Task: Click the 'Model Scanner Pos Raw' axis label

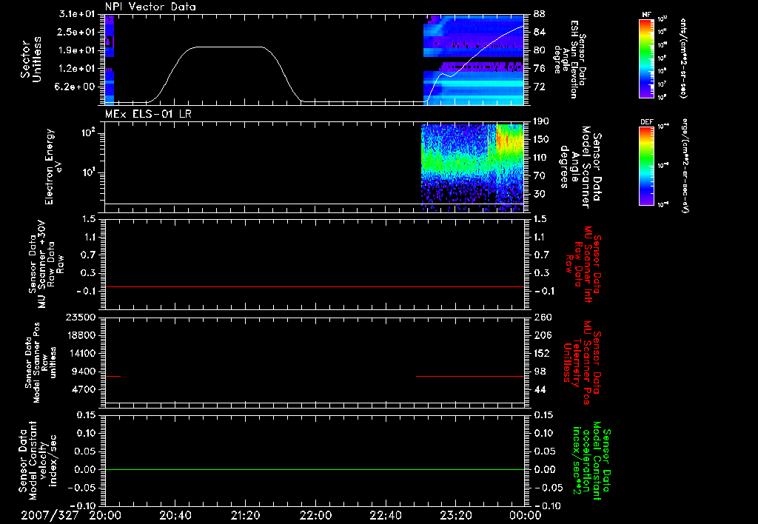Action: coord(41,363)
